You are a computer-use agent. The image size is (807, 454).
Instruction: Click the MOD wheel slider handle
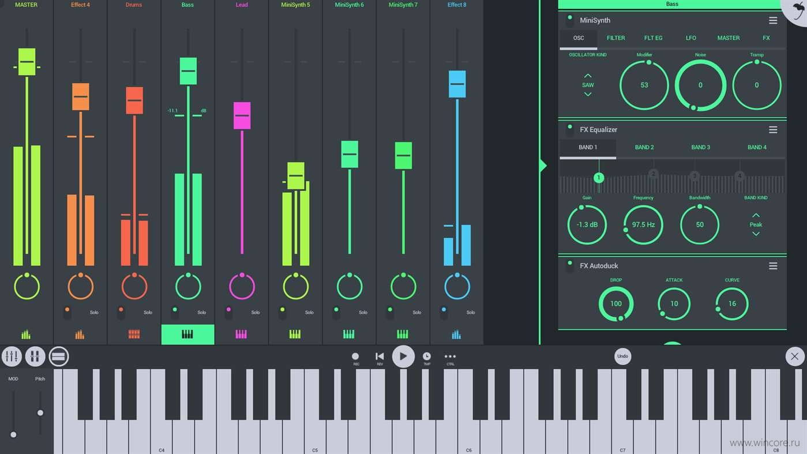point(13,434)
